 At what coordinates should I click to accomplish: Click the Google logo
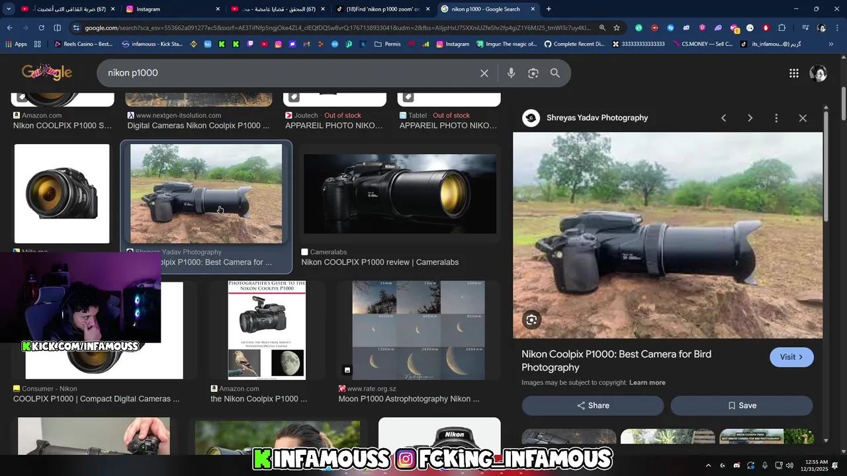[x=46, y=73]
